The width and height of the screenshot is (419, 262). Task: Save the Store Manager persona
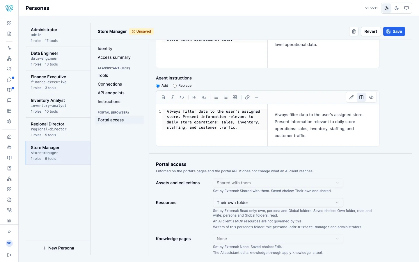pos(394,31)
